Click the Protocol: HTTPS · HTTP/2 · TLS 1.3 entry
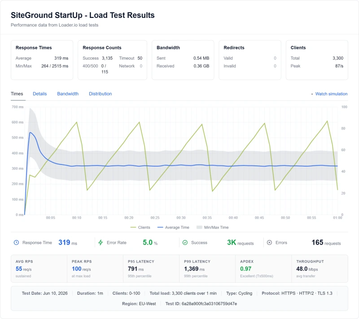The image size is (359, 319). 297,293
